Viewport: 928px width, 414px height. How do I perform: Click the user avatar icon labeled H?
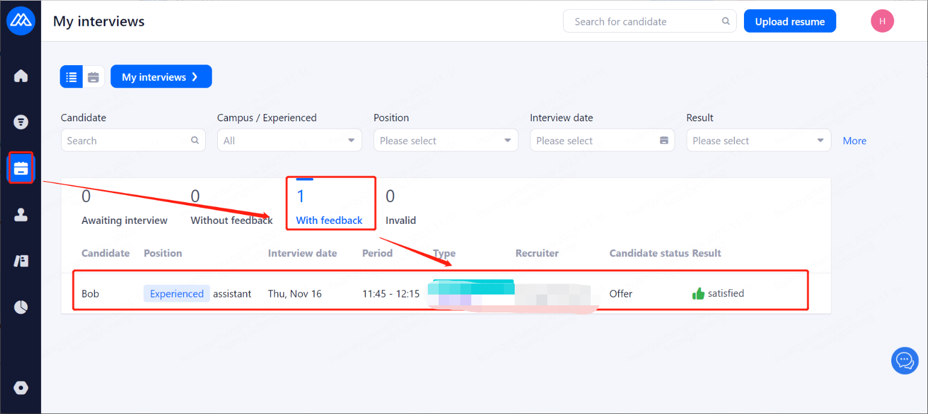click(x=882, y=21)
